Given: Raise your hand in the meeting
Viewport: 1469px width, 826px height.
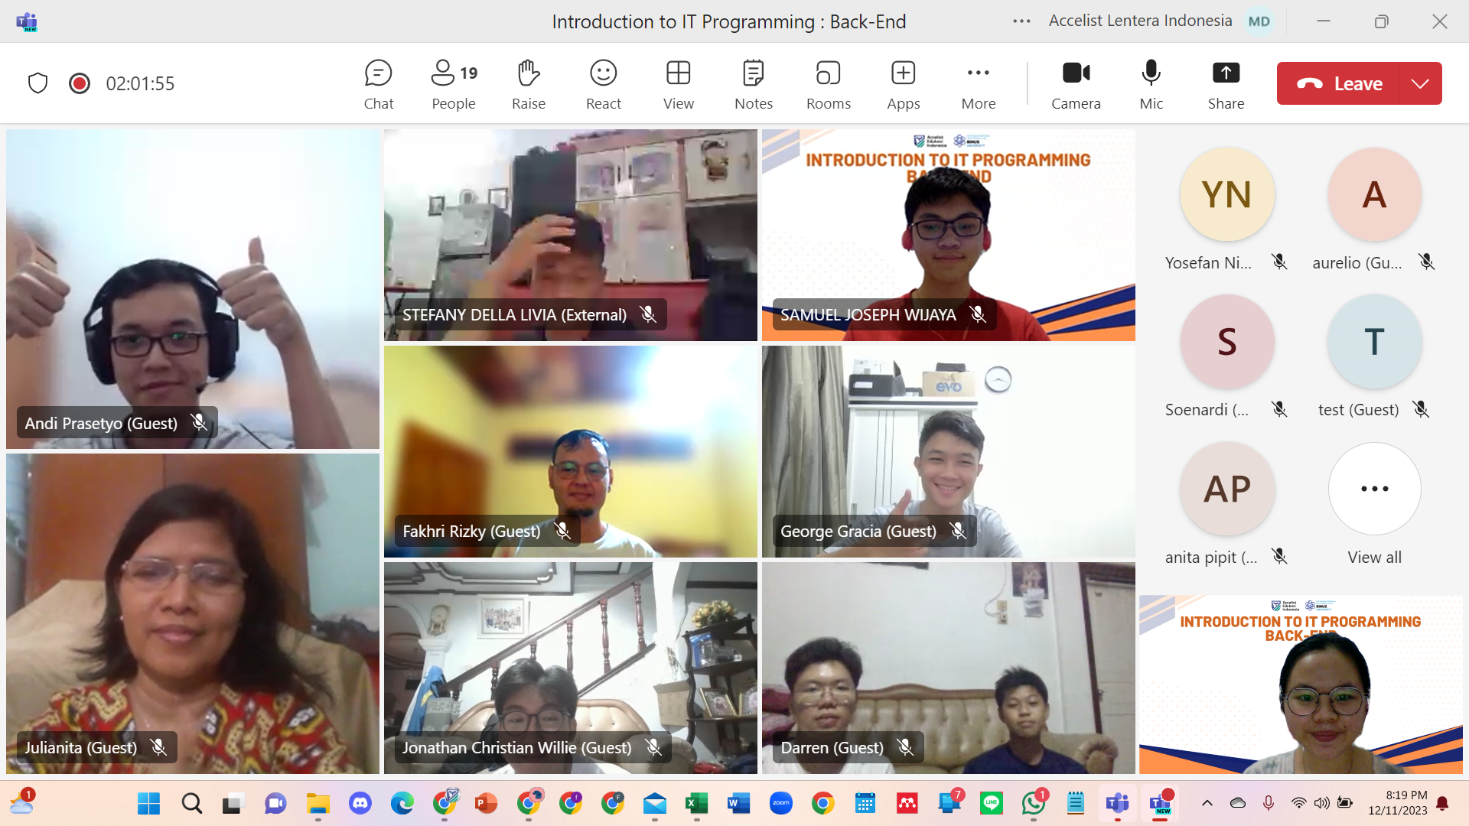Looking at the screenshot, I should coord(528,83).
